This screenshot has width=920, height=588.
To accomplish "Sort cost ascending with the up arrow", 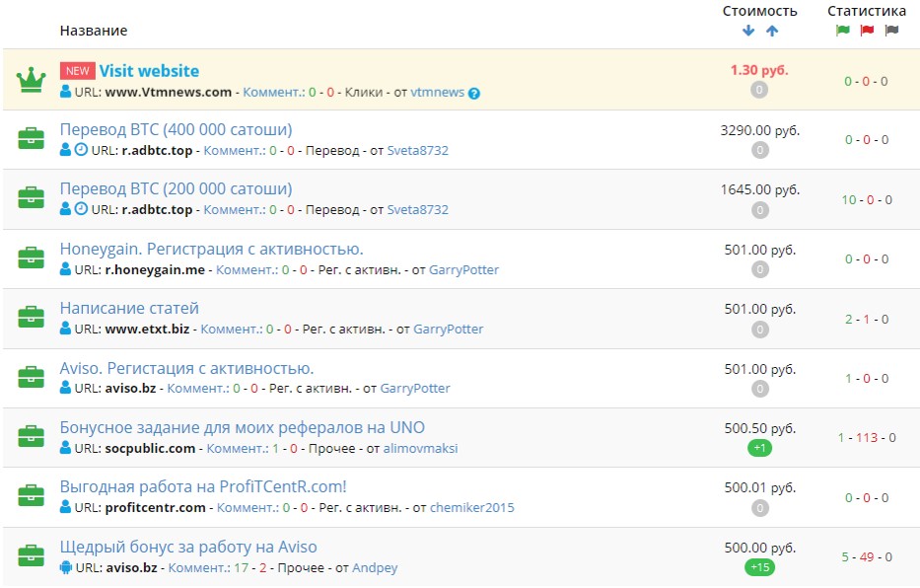I will (772, 31).
